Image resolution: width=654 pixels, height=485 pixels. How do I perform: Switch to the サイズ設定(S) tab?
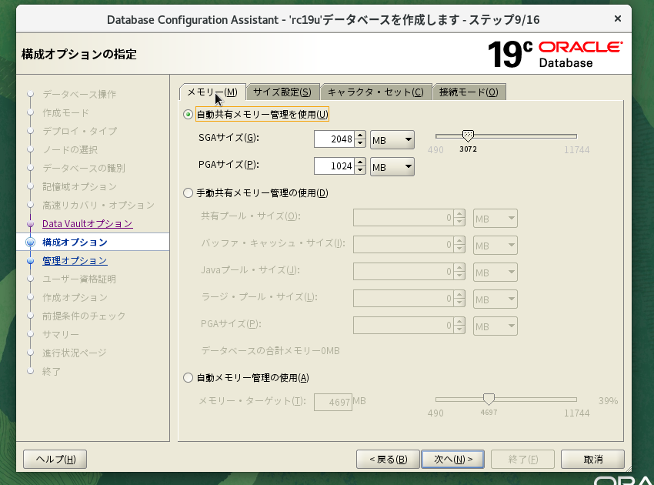coord(282,92)
